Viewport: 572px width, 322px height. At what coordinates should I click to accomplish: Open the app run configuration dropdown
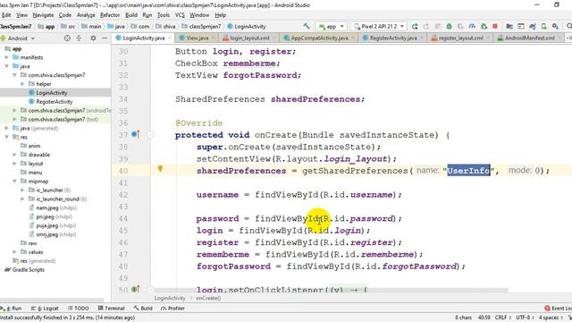pyautogui.click(x=332, y=26)
